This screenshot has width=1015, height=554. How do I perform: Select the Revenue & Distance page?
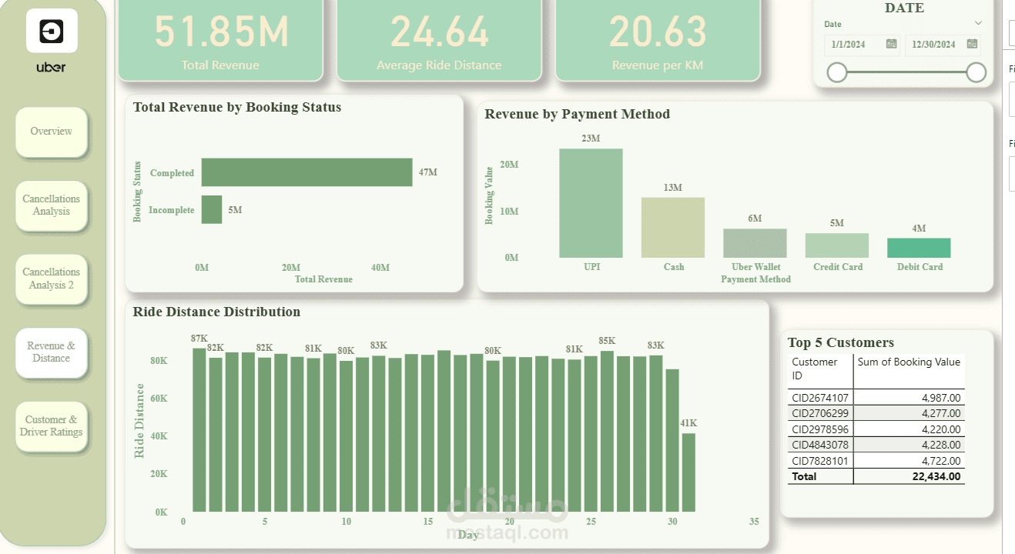[x=52, y=352]
